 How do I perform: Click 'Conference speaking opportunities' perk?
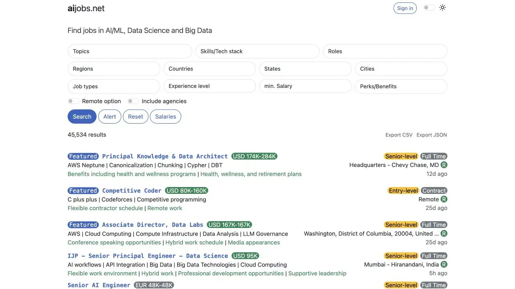tap(114, 242)
